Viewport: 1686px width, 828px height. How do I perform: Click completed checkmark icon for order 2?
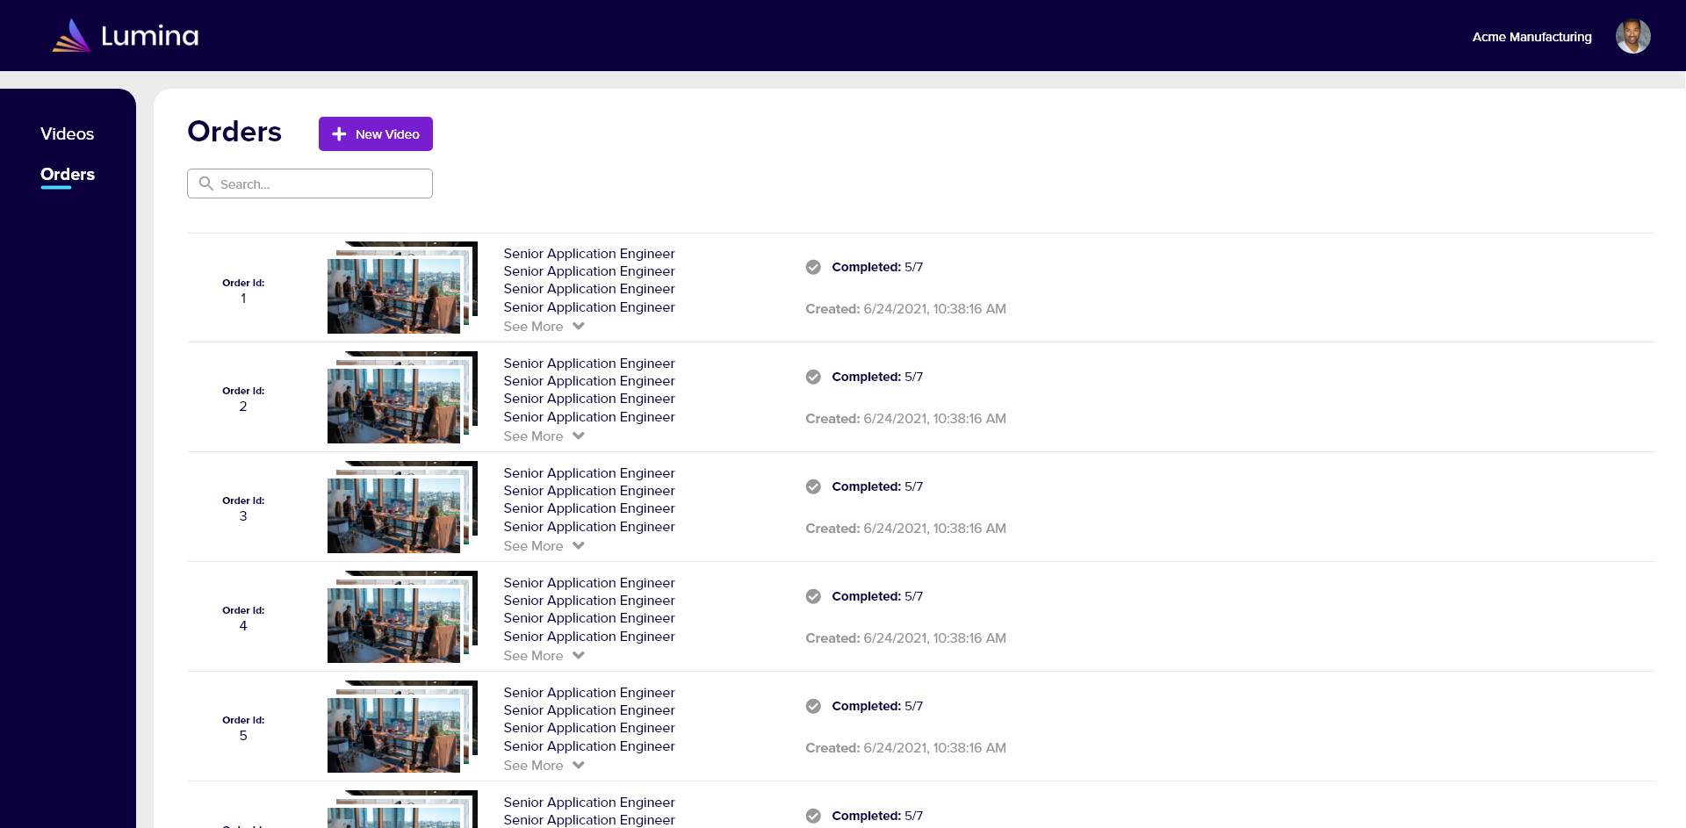pyautogui.click(x=813, y=377)
